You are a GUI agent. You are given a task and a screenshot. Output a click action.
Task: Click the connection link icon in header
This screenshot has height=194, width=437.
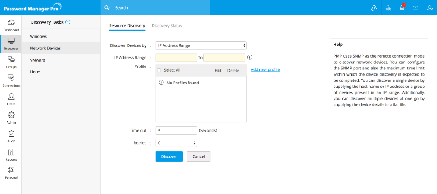click(x=374, y=8)
